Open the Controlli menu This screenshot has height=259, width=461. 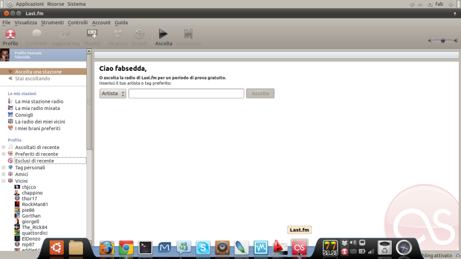coord(78,22)
